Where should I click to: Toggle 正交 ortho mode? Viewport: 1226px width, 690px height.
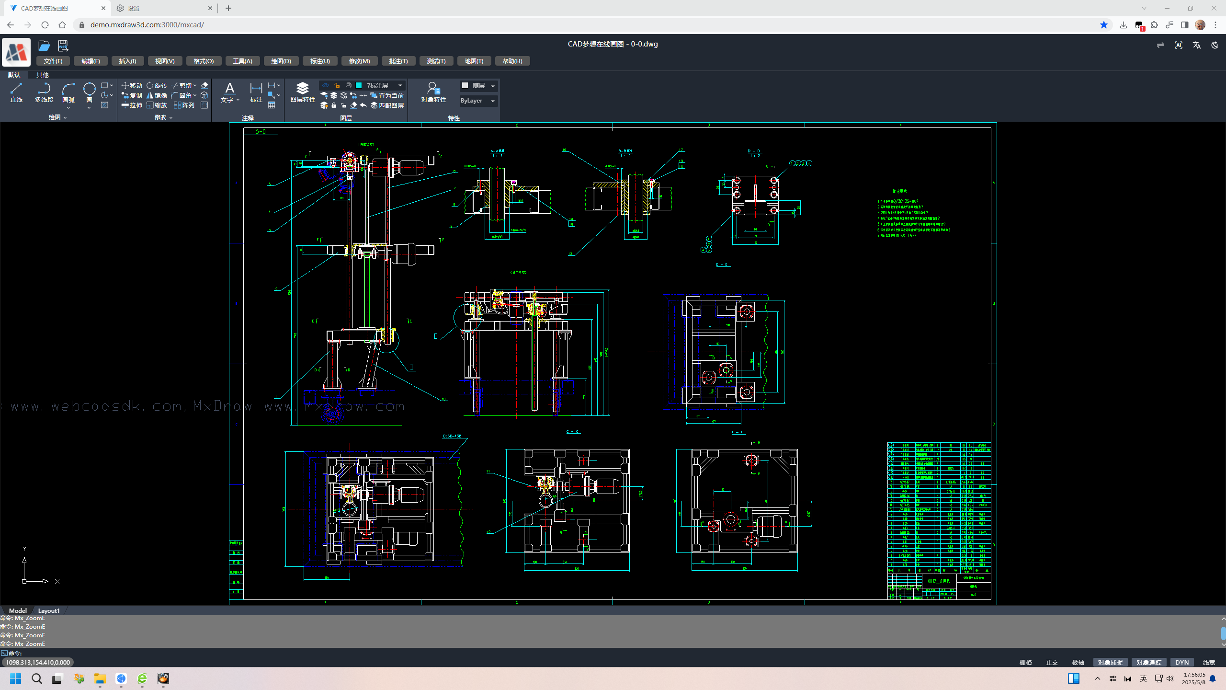pyautogui.click(x=1052, y=662)
